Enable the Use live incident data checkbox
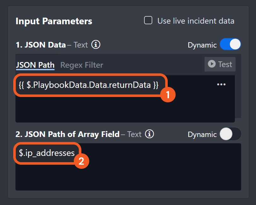Viewport: 256px width, 205px height. 148,21
